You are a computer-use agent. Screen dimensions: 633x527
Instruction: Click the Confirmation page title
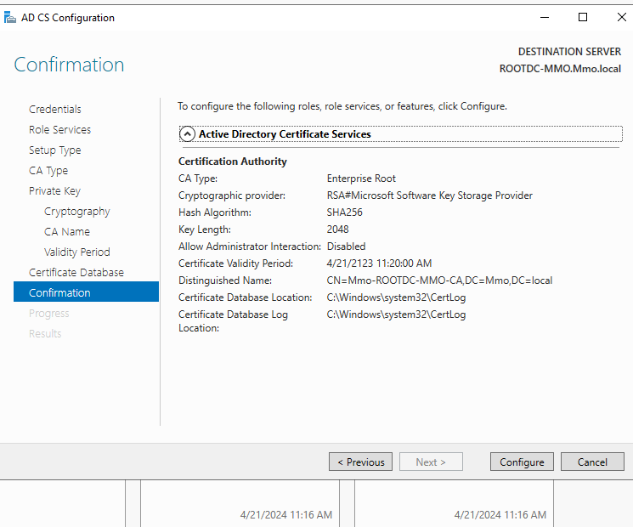(69, 65)
